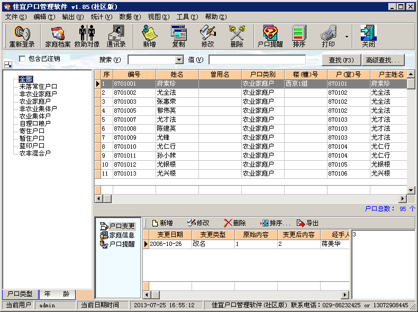Click the main table horizontal scrollbar
This screenshot has height=312, width=418.
pos(249,198)
